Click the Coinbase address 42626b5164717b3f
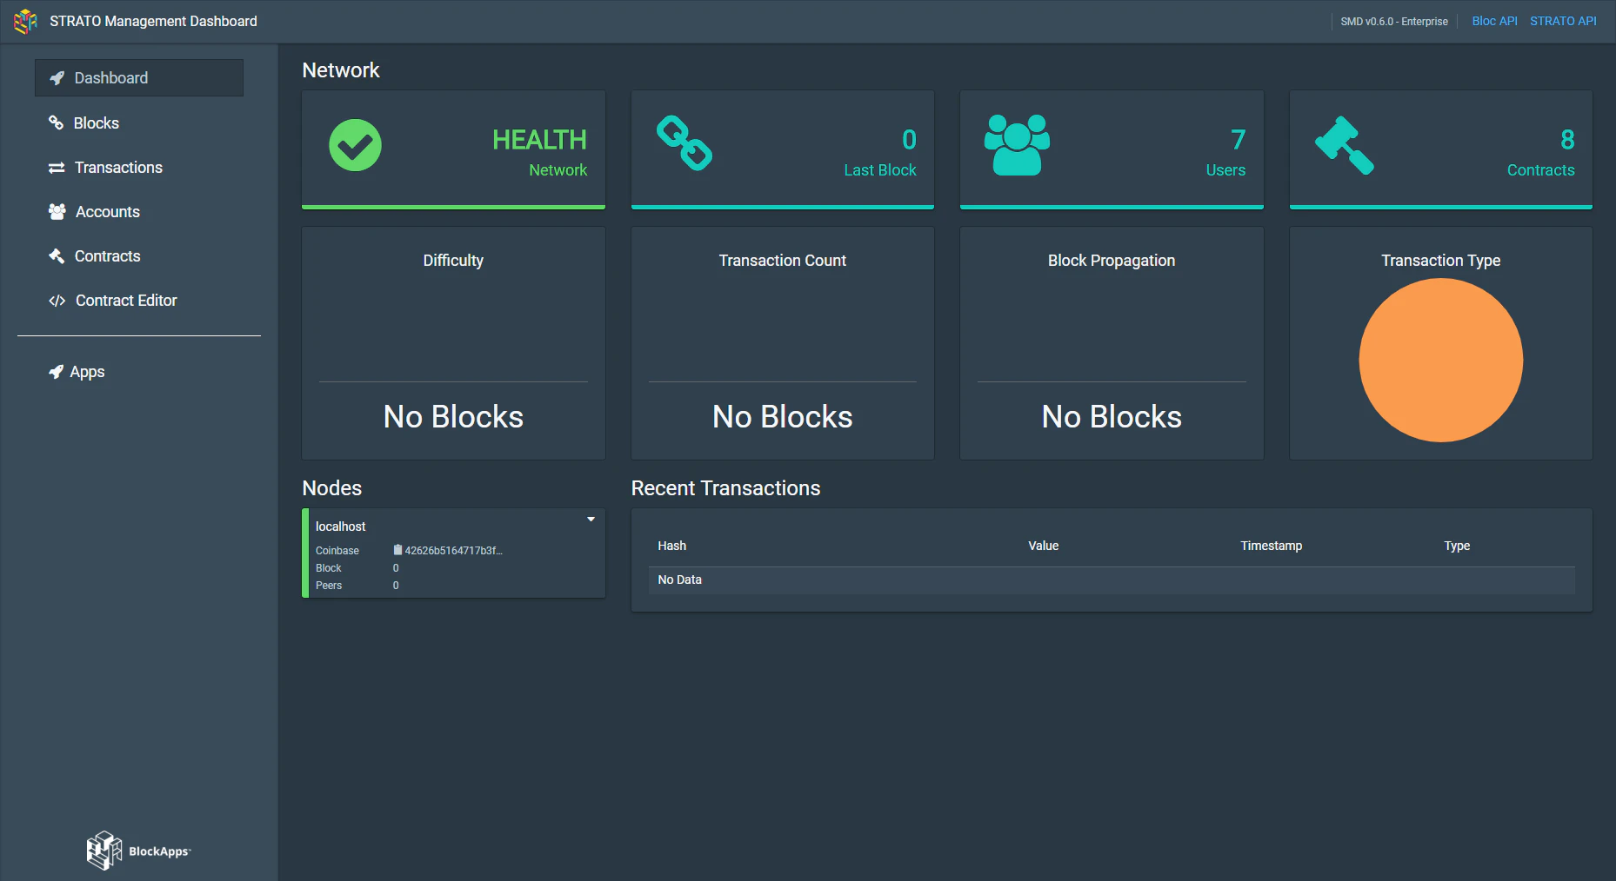Viewport: 1616px width, 881px height. pos(453,551)
